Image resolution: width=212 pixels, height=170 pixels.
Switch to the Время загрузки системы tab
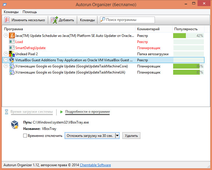(x=32, y=112)
